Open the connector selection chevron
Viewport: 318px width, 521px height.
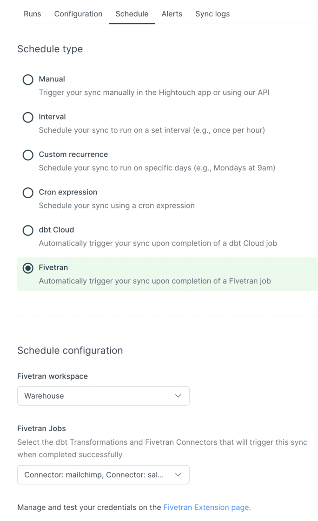[x=178, y=474]
